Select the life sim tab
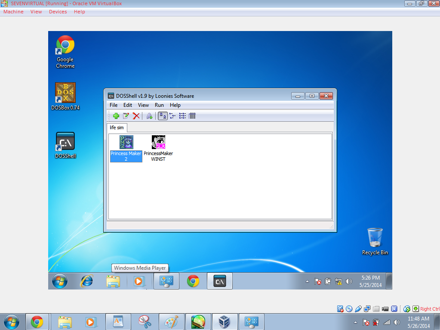Viewport: 440px width, 330px height. coord(117,128)
